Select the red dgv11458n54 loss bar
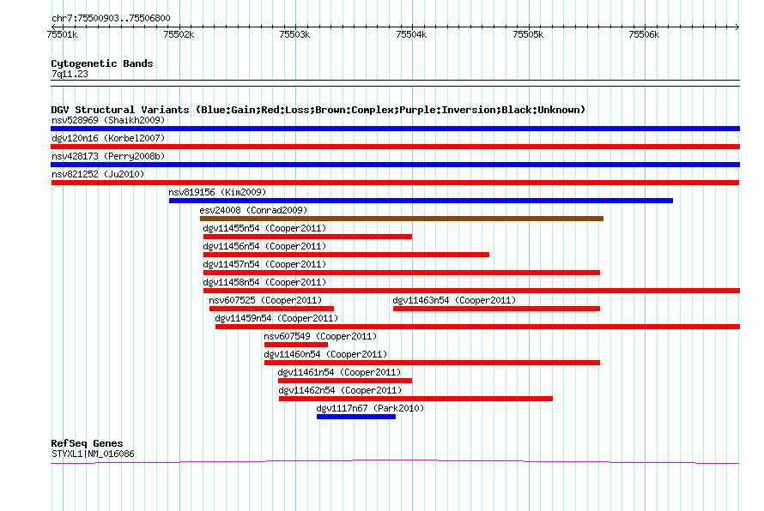This screenshot has height=511, width=764. 471,291
